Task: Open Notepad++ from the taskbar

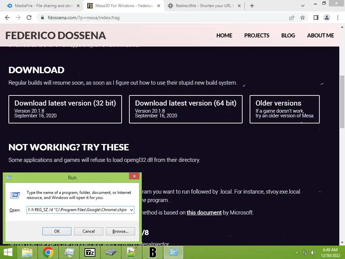Action: tap(132, 252)
